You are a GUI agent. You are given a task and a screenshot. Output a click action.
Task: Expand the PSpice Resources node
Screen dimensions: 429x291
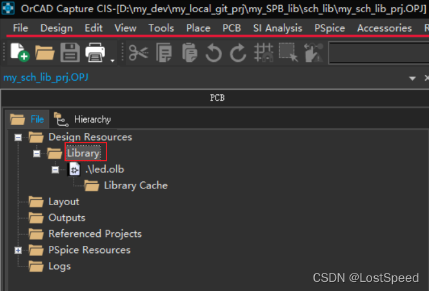pyautogui.click(x=18, y=250)
